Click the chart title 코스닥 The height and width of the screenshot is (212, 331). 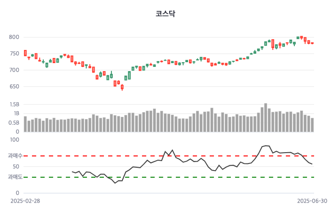(165, 14)
